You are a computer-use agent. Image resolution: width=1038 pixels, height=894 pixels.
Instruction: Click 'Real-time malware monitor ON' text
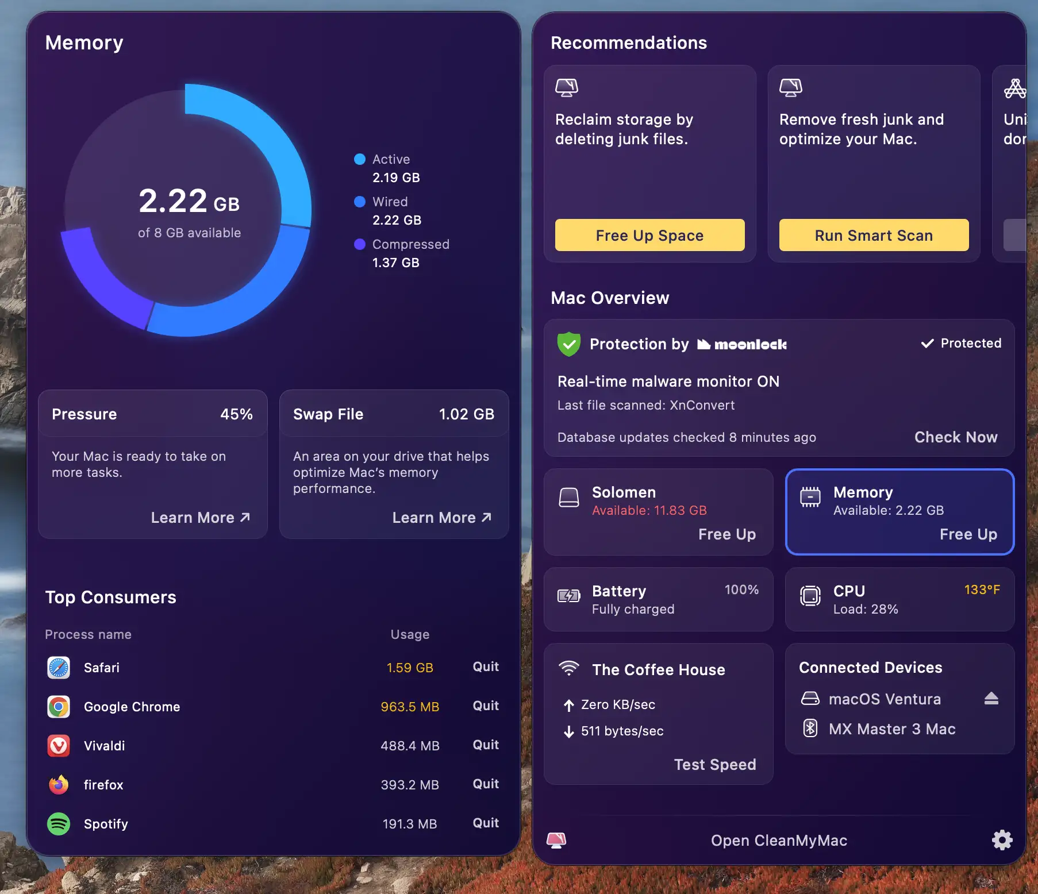click(x=668, y=382)
